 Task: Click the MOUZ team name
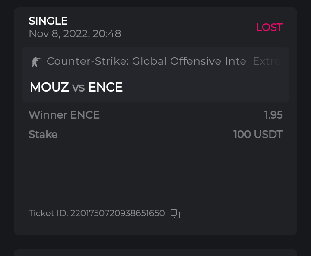point(49,87)
